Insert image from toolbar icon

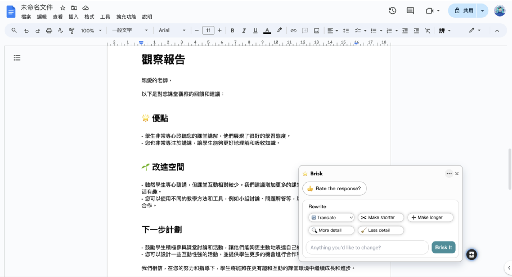coord(317,30)
